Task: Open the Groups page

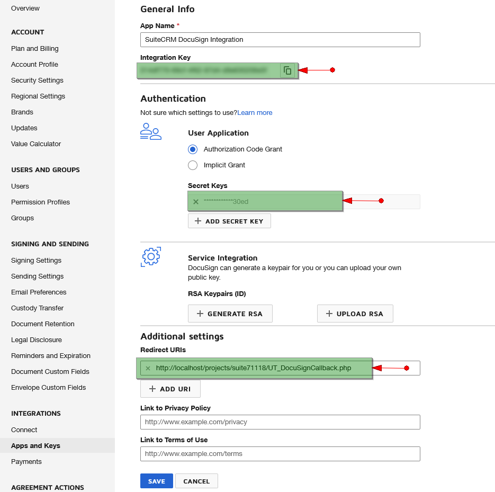Action: [22, 218]
